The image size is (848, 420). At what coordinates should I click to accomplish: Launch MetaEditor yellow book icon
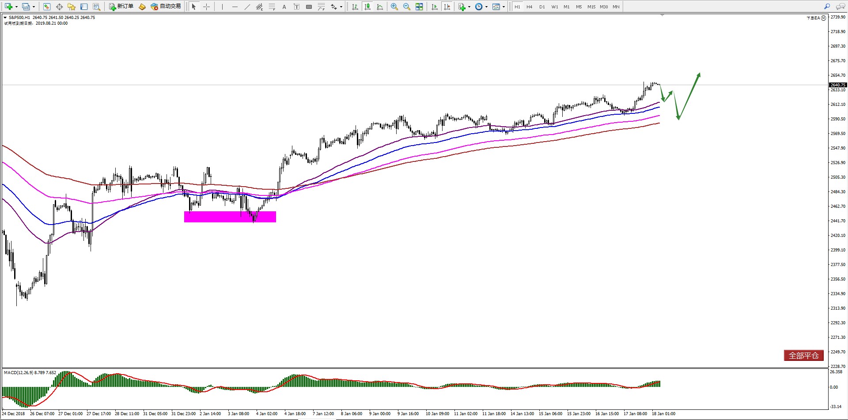click(142, 7)
